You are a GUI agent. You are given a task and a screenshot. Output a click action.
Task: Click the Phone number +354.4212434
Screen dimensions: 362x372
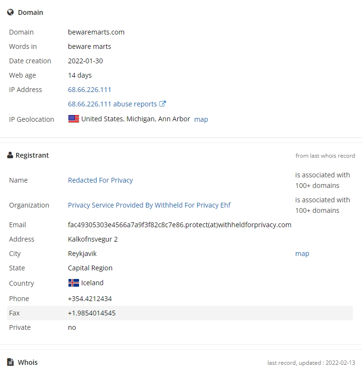point(90,299)
